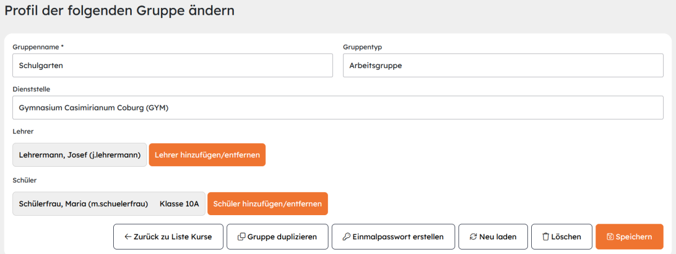Go back with Zurück zu Liste Kurse
Screen dimensions: 676x254
pyautogui.click(x=168, y=237)
